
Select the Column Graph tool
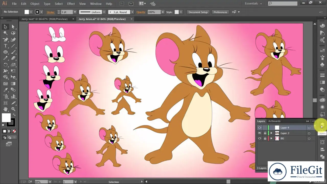pos(13,96)
